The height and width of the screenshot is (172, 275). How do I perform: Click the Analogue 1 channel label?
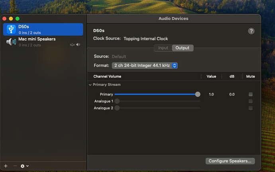(x=104, y=101)
